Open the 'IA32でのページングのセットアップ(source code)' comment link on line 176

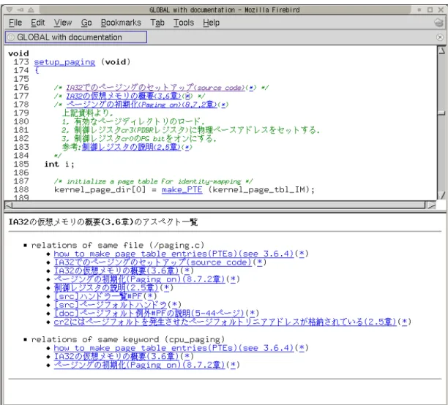coord(156,87)
